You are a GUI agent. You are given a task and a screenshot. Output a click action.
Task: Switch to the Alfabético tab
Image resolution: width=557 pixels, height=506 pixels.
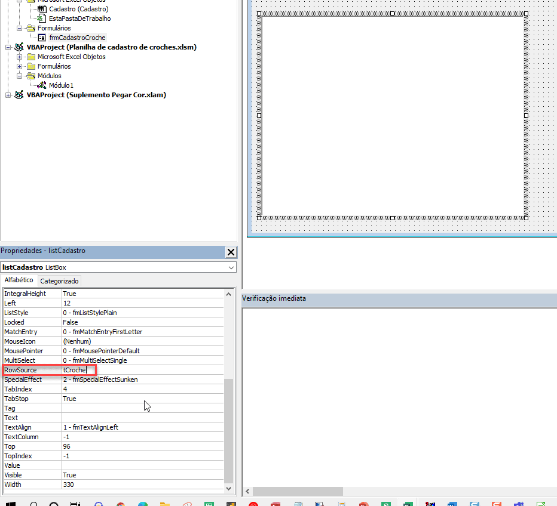click(19, 280)
